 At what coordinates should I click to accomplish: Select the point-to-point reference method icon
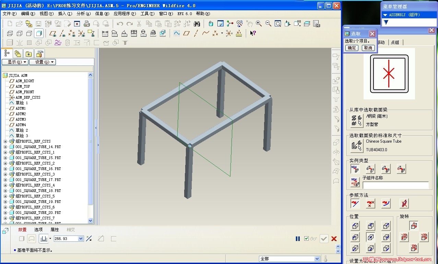click(x=371, y=203)
